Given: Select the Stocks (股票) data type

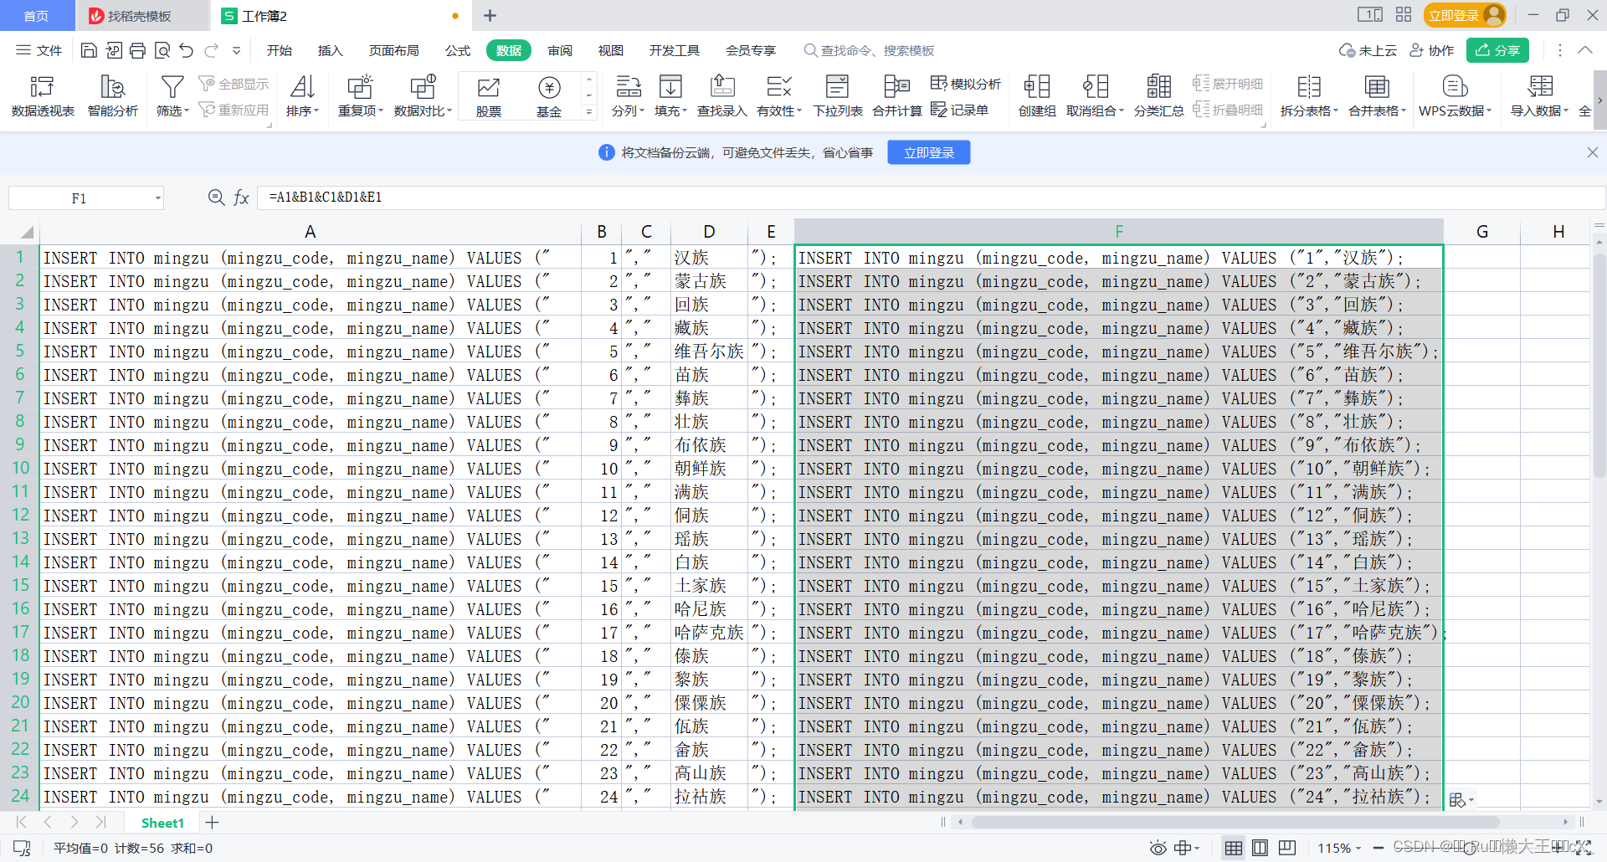Looking at the screenshot, I should [x=489, y=95].
